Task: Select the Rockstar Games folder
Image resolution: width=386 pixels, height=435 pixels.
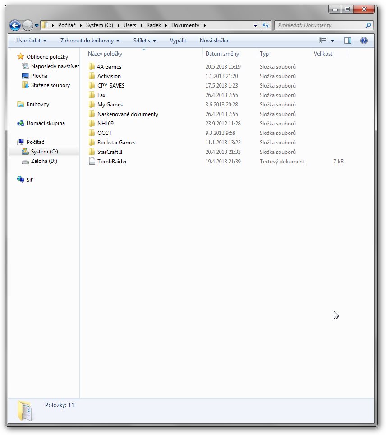Action: point(116,143)
